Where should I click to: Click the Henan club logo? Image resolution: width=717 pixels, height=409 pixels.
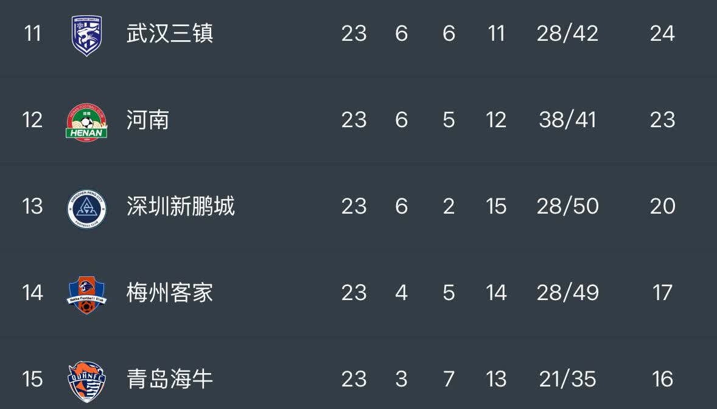[x=86, y=121]
